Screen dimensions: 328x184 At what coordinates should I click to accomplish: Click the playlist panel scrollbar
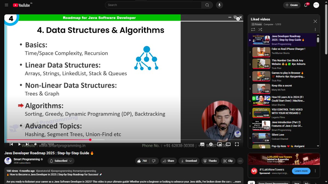pos(318,40)
